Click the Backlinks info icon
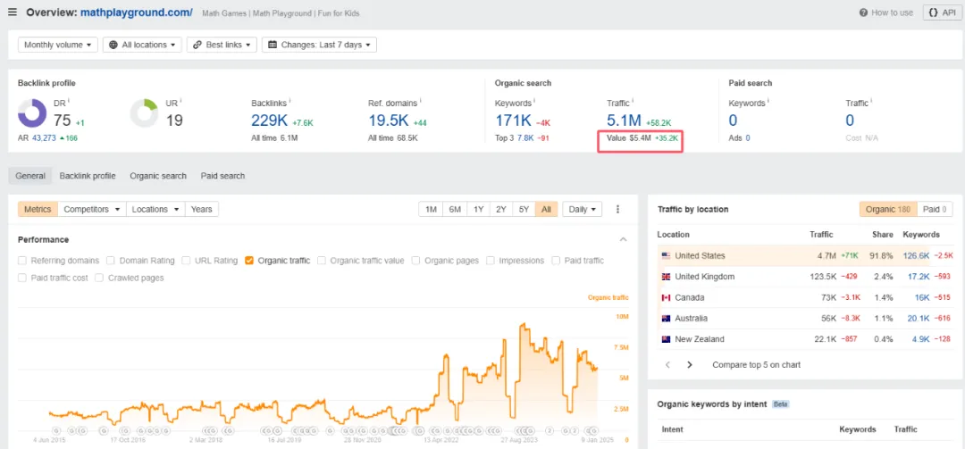The image size is (965, 449). coord(289,102)
